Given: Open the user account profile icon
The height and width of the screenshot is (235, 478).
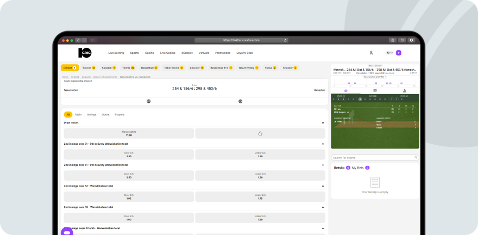Looking at the screenshot, I should tap(371, 53).
